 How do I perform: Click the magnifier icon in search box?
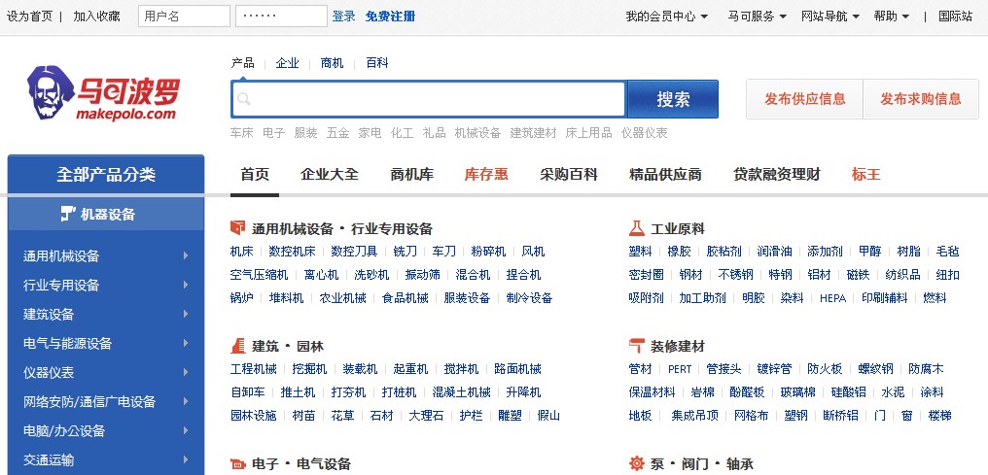click(x=244, y=99)
